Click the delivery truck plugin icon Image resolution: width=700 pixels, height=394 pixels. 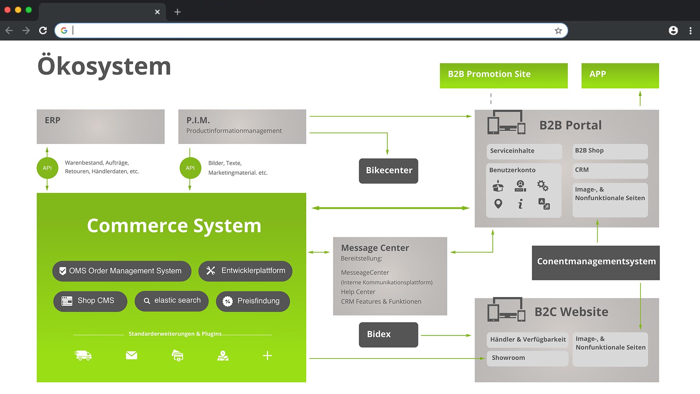tap(83, 355)
